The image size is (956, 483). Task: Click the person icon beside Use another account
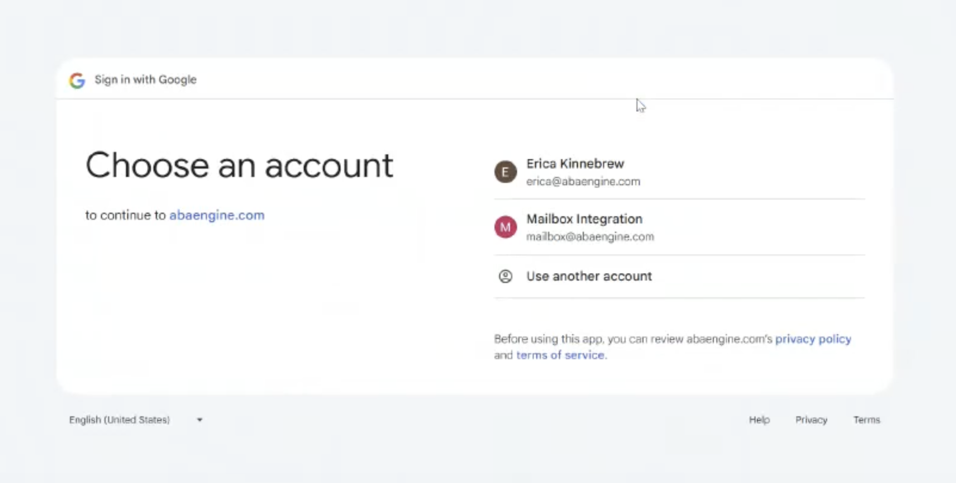pos(505,276)
